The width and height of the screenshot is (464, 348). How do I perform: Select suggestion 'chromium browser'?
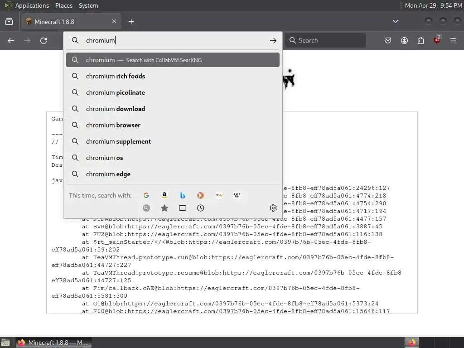[173, 125]
